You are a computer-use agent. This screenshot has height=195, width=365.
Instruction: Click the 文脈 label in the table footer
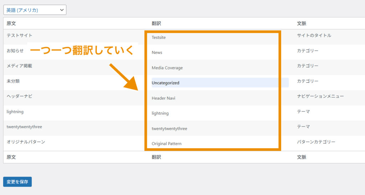[x=302, y=157]
